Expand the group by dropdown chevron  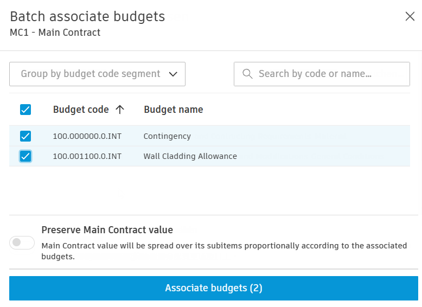(x=173, y=74)
